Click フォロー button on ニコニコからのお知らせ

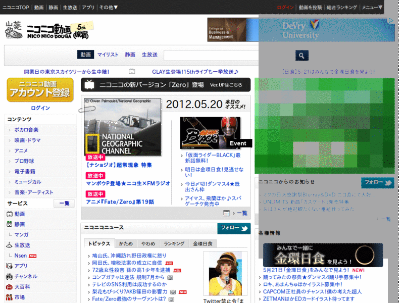click(378, 182)
